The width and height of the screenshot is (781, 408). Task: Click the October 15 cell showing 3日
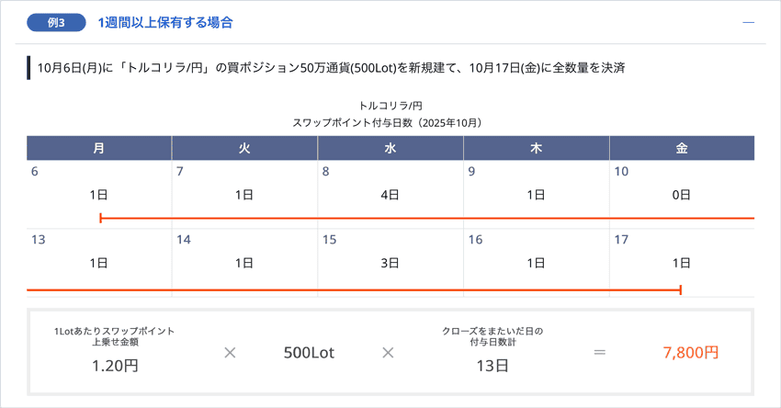[x=390, y=263]
